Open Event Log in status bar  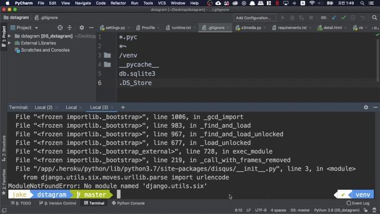[358, 203]
